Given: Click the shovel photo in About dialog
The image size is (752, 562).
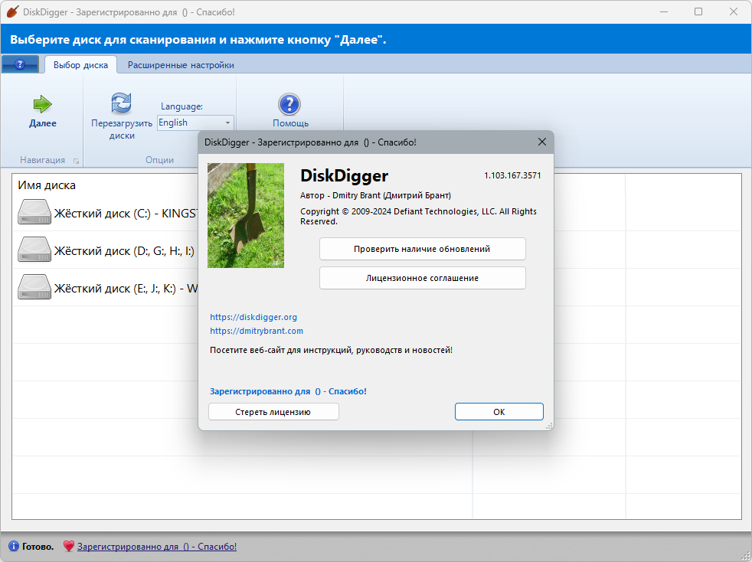Looking at the screenshot, I should [246, 215].
